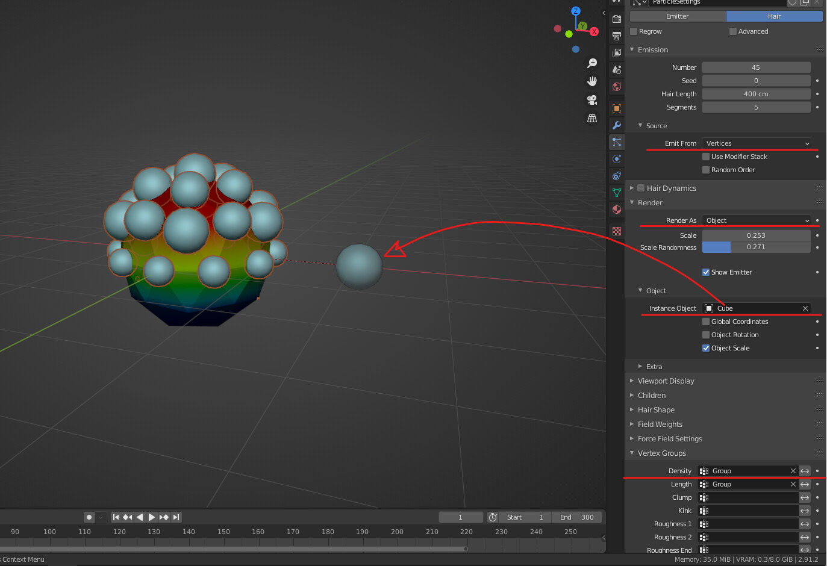
Task: Open the Modifier properties wrench tab
Action: point(616,125)
